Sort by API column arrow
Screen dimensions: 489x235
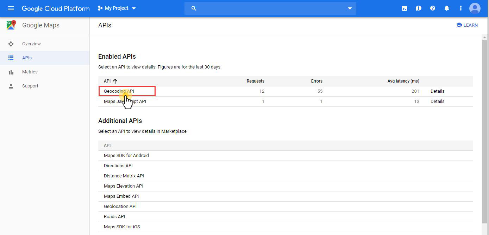point(115,81)
